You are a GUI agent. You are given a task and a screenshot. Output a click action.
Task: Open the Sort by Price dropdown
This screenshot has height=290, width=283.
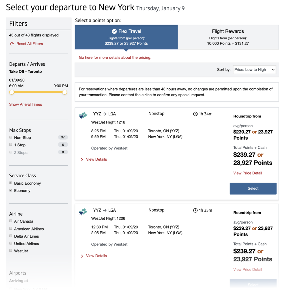pyautogui.click(x=254, y=70)
